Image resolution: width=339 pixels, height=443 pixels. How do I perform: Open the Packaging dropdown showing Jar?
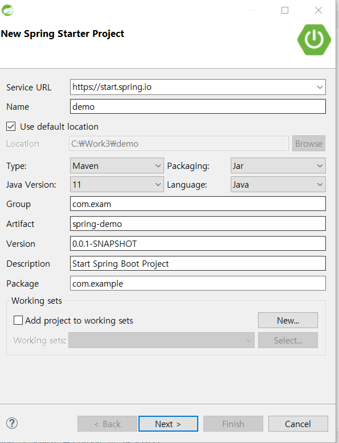click(278, 165)
